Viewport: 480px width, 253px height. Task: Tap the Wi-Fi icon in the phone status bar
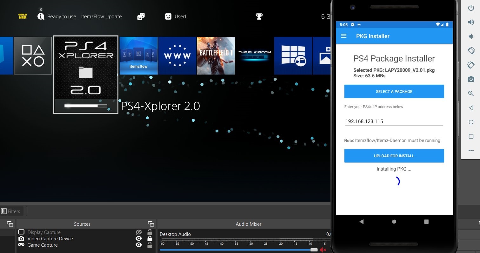(x=438, y=25)
